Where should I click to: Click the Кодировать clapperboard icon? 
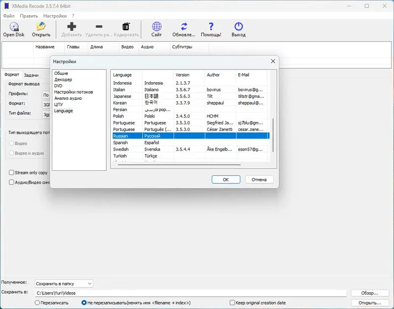click(126, 27)
